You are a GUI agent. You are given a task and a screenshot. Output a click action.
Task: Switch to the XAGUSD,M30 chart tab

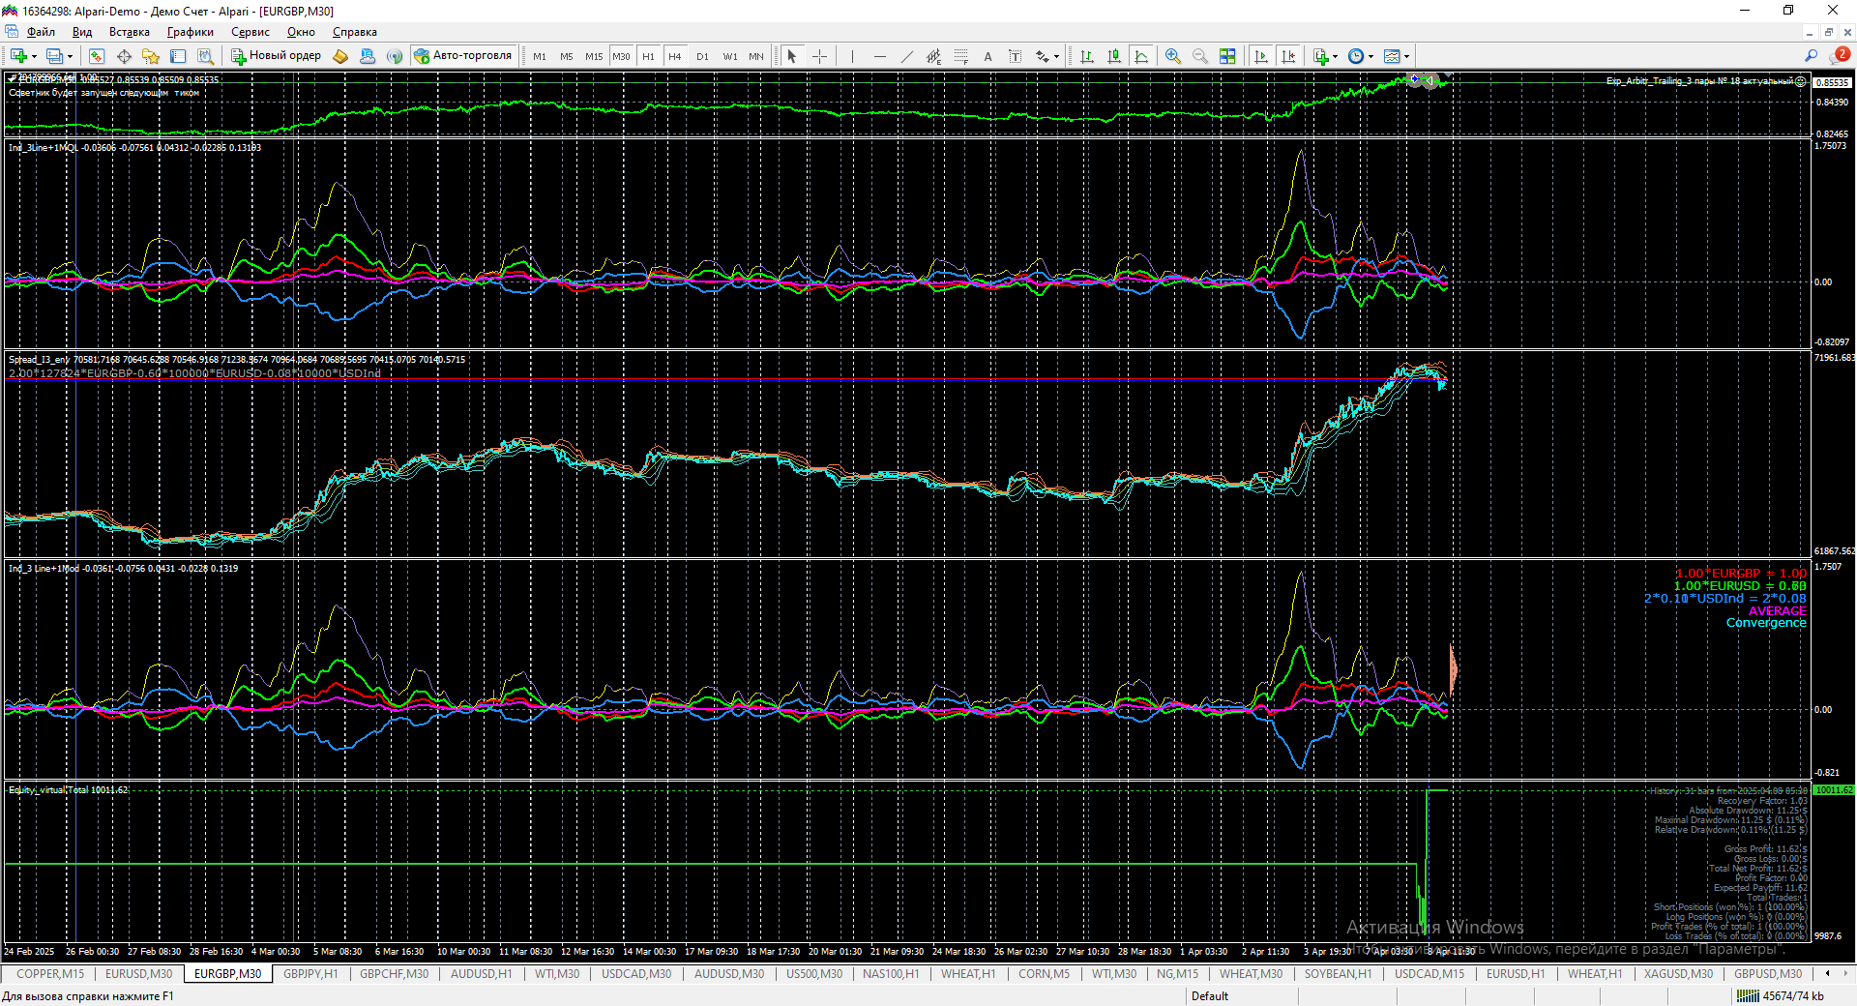click(1678, 974)
